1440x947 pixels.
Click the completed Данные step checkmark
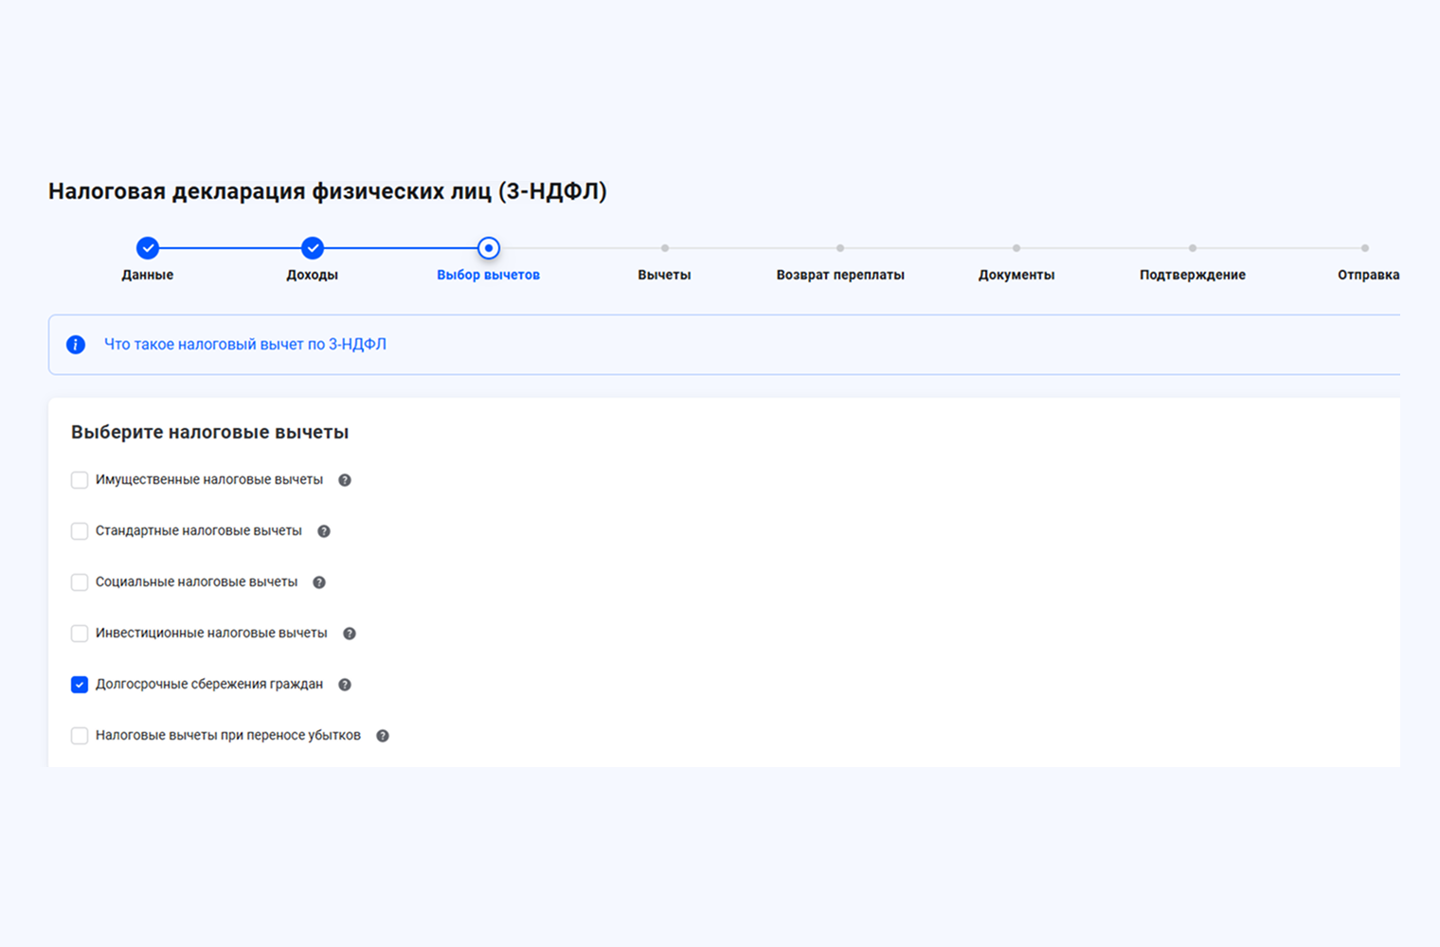pos(147,248)
